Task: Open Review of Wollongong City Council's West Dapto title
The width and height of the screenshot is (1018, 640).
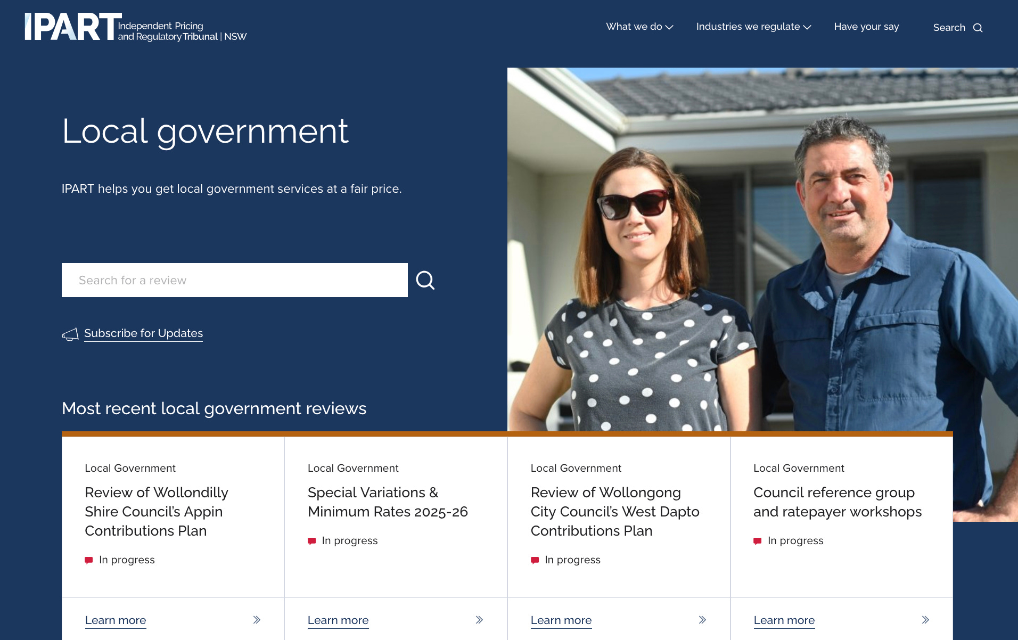Action: (615, 512)
